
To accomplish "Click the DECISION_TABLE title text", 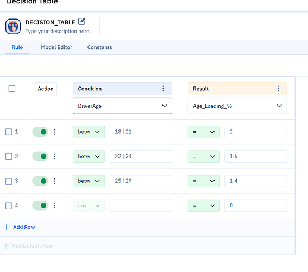I will pyautogui.click(x=51, y=22).
